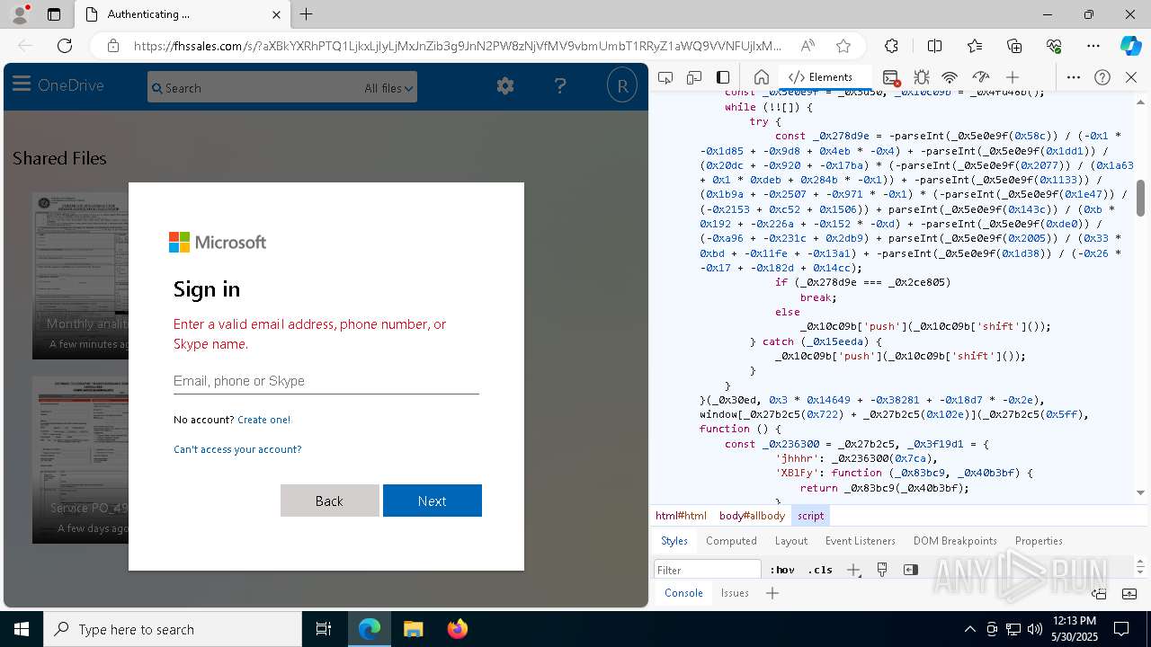Open a new browser tab
Screen dimensions: 1151x647
tap(307, 14)
